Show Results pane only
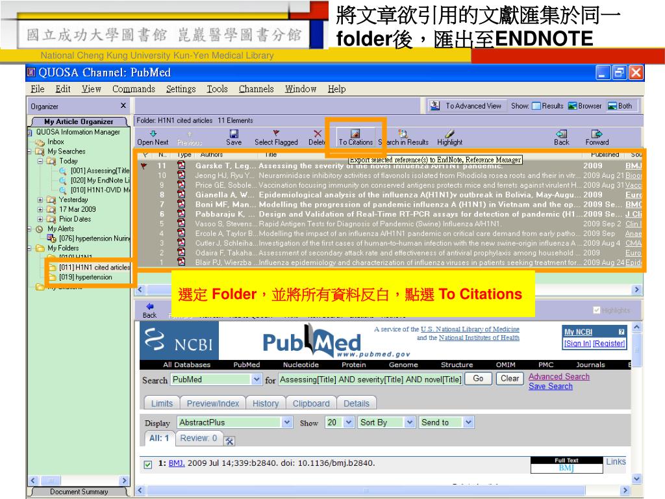 (548, 106)
